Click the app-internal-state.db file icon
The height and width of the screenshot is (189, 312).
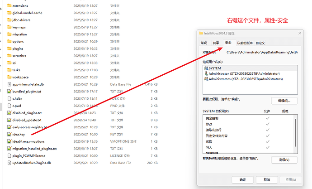click(x=9, y=84)
